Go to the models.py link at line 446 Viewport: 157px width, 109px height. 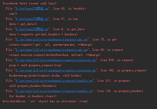click(54, 91)
